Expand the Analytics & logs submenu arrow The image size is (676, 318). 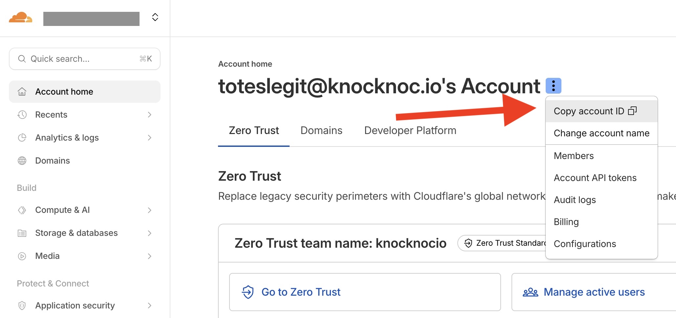click(x=149, y=138)
